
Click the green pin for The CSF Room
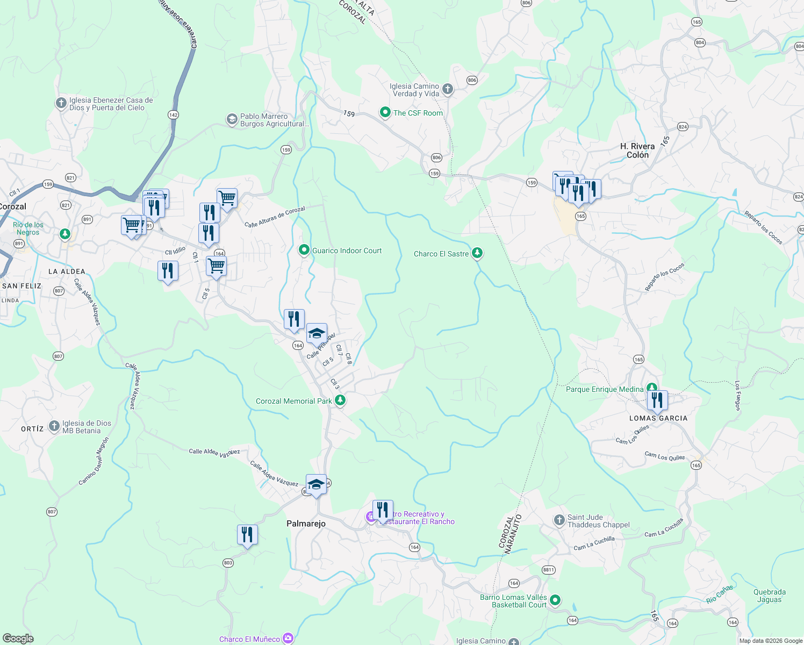(385, 112)
